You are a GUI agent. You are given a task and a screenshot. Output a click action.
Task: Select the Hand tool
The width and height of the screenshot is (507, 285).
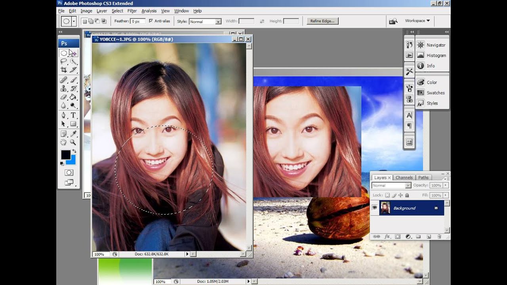63,142
